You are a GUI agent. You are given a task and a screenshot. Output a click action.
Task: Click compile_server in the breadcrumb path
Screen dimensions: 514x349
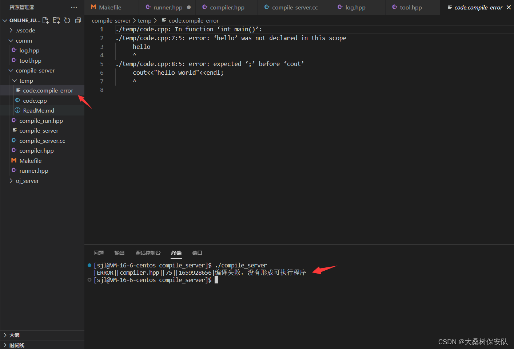pyautogui.click(x=111, y=21)
